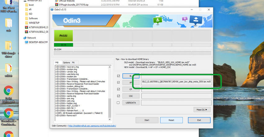Screen dimensions: 264x137
Task: Select the A750FXXU2BSH9 archive in Explorer tree
Action: (x=37, y=27)
